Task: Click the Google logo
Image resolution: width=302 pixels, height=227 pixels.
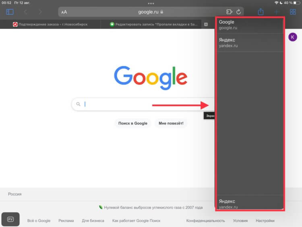Action: click(151, 78)
